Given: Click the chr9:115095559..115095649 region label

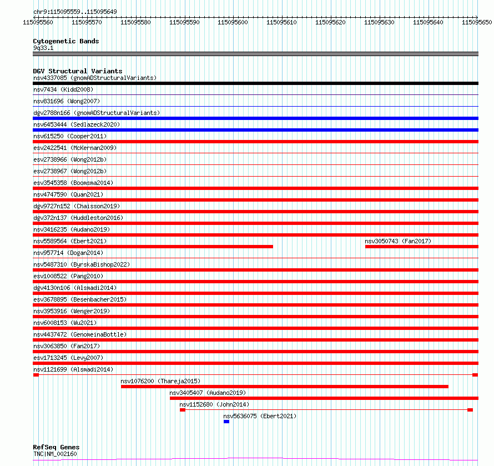Looking at the screenshot, I should coord(75,12).
